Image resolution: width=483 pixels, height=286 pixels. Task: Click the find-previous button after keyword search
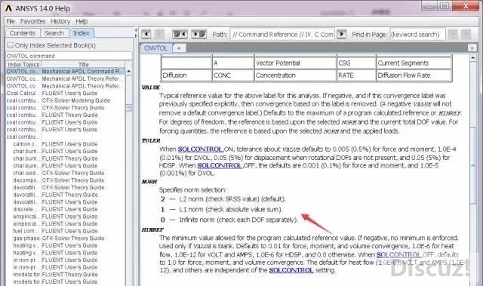click(453, 34)
